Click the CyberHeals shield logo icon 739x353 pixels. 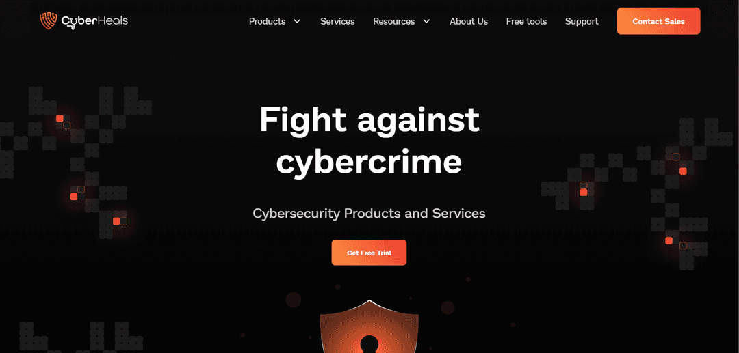coord(48,21)
